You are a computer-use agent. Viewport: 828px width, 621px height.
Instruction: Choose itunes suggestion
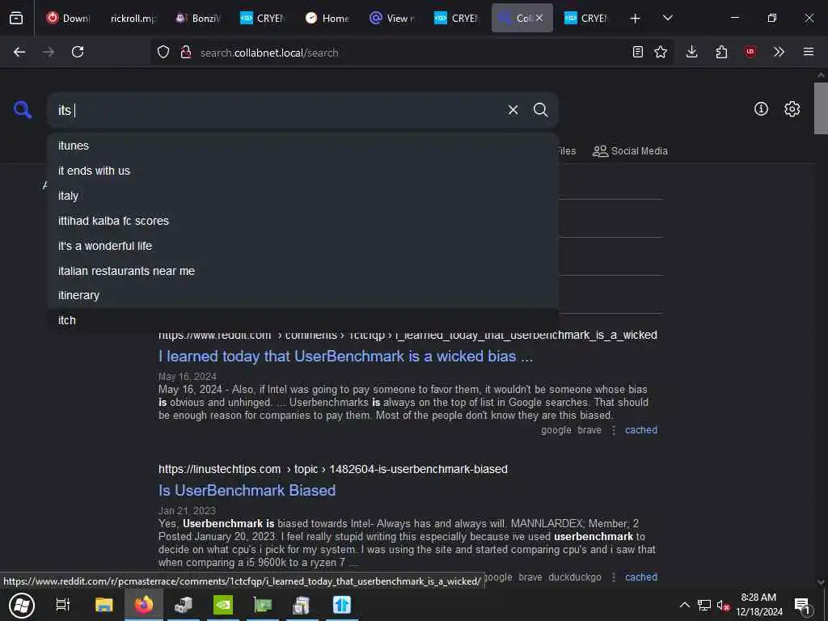pyautogui.click(x=302, y=146)
